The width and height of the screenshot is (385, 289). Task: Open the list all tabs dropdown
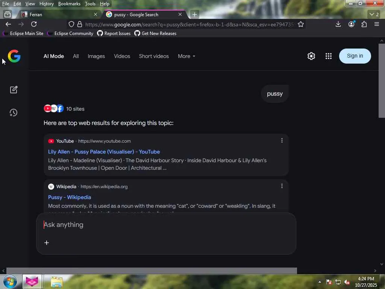374,15
